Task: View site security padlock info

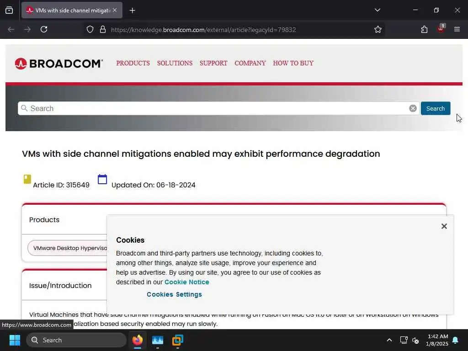Action: pos(103,30)
